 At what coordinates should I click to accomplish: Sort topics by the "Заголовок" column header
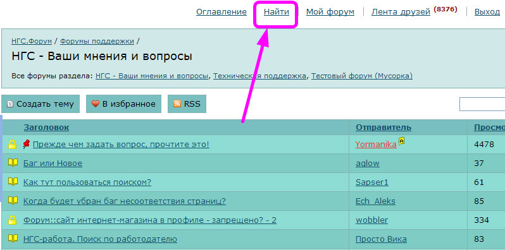46,128
